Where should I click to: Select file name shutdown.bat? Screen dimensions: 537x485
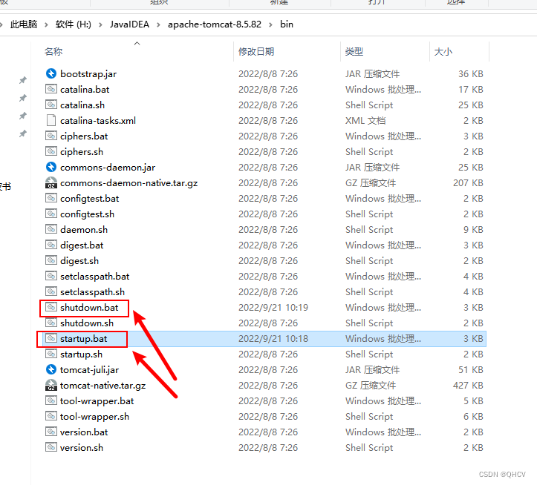[89, 308]
